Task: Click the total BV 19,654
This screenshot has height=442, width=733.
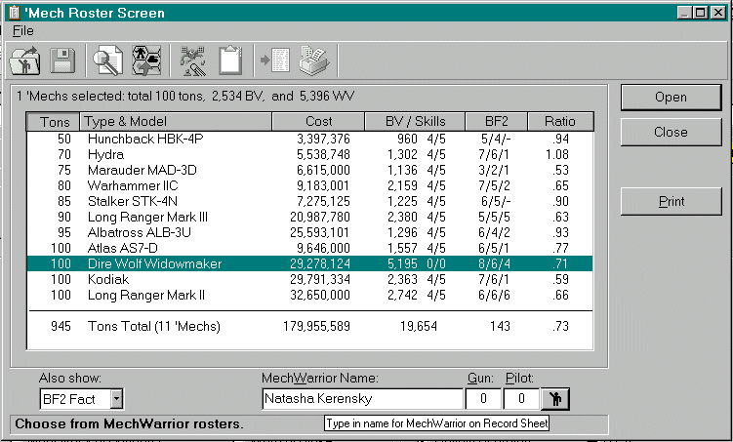Action: pos(419,326)
